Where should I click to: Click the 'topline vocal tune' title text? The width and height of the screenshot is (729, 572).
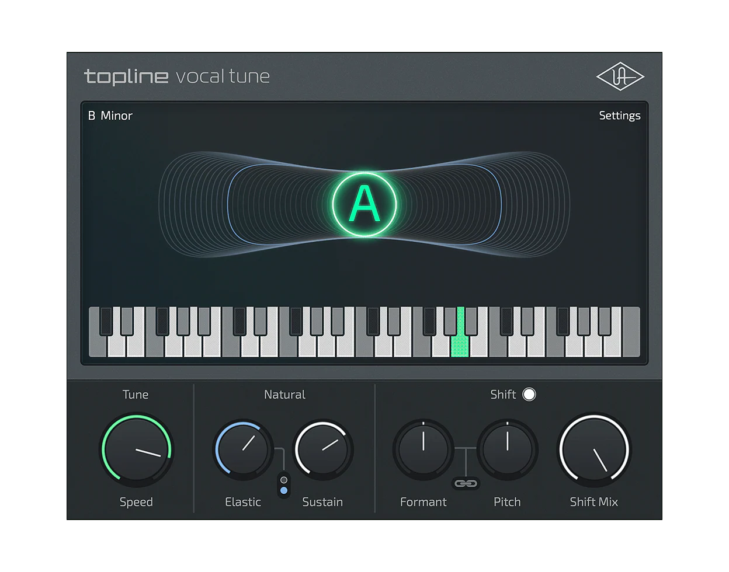point(177,76)
